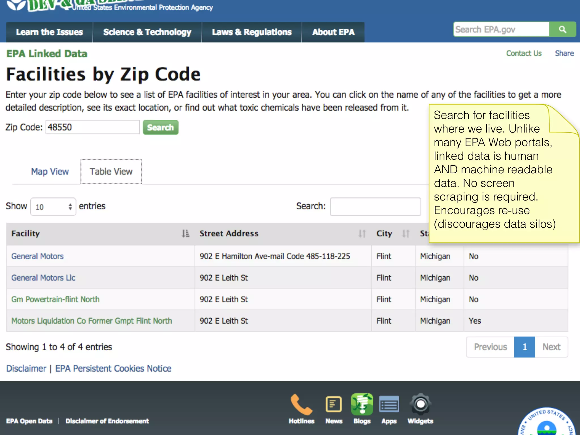Click the Blogs lightbulb icon
The width and height of the screenshot is (580, 435).
(x=362, y=405)
